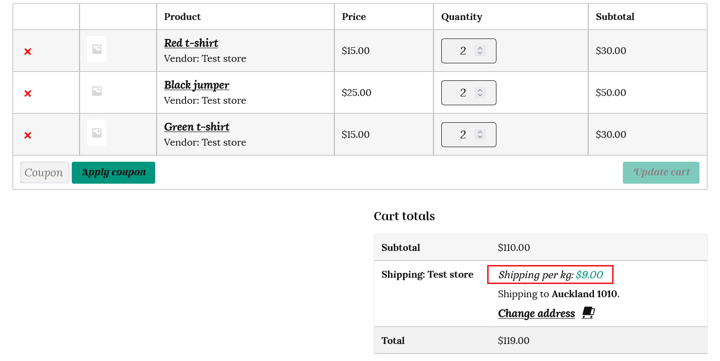The width and height of the screenshot is (720, 361).
Task: Click the Green t-shirt product thumbnail
Action: click(97, 133)
